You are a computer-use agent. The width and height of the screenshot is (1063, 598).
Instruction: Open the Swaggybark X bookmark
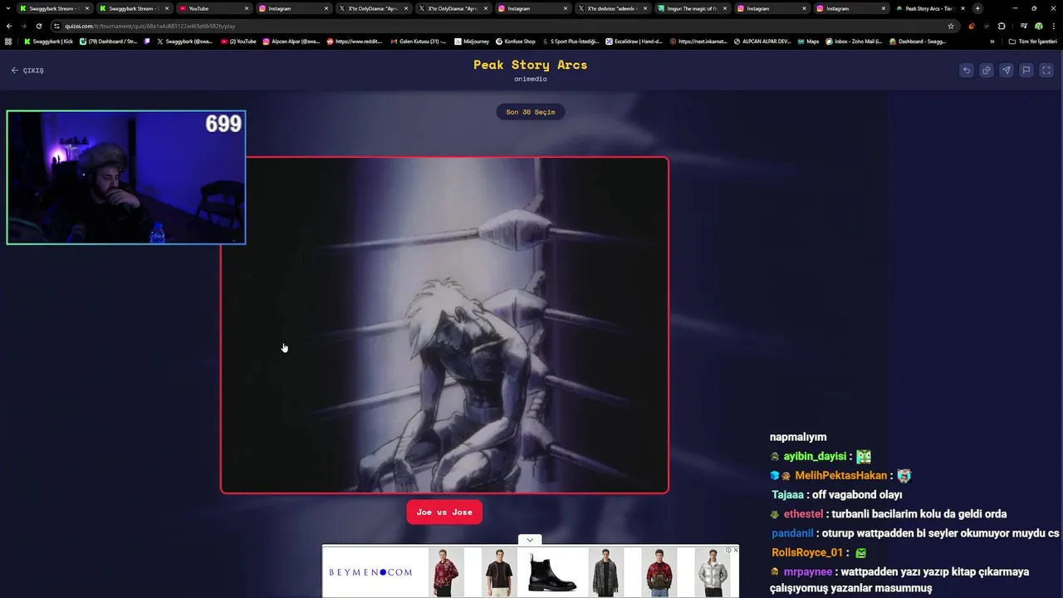click(185, 42)
